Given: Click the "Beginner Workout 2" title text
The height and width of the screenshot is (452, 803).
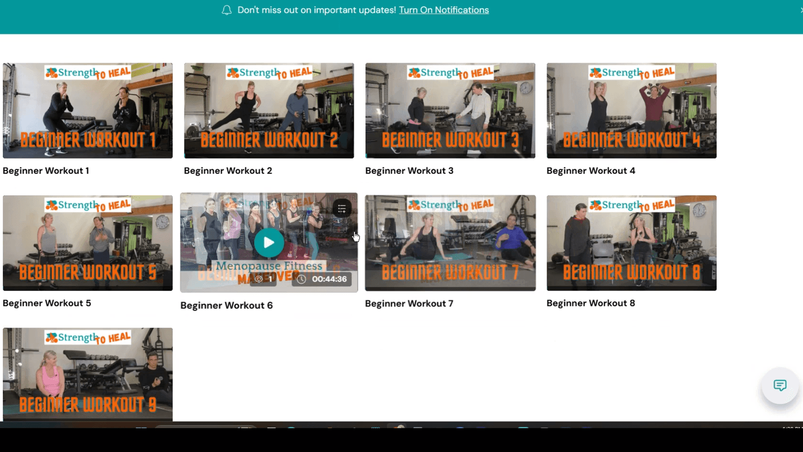Looking at the screenshot, I should 228,171.
